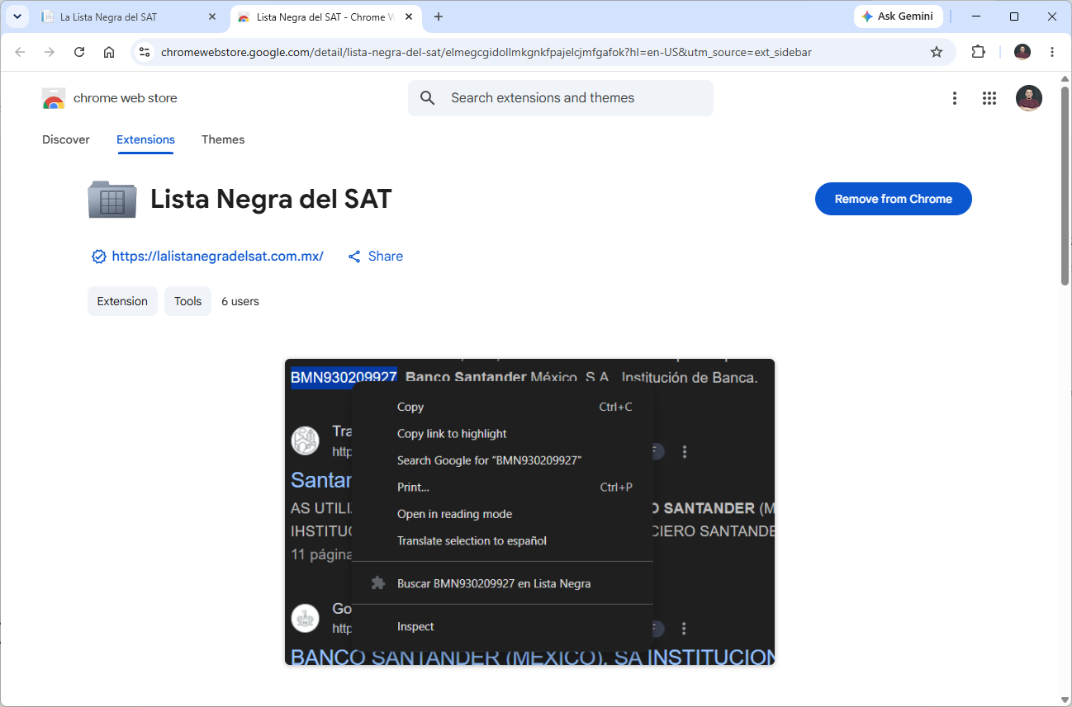Click the Tools category chip
The width and height of the screenshot is (1072, 707).
tap(187, 301)
